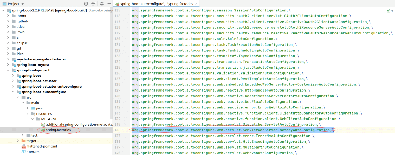Click line number 136 in the gutter

pos(117,130)
